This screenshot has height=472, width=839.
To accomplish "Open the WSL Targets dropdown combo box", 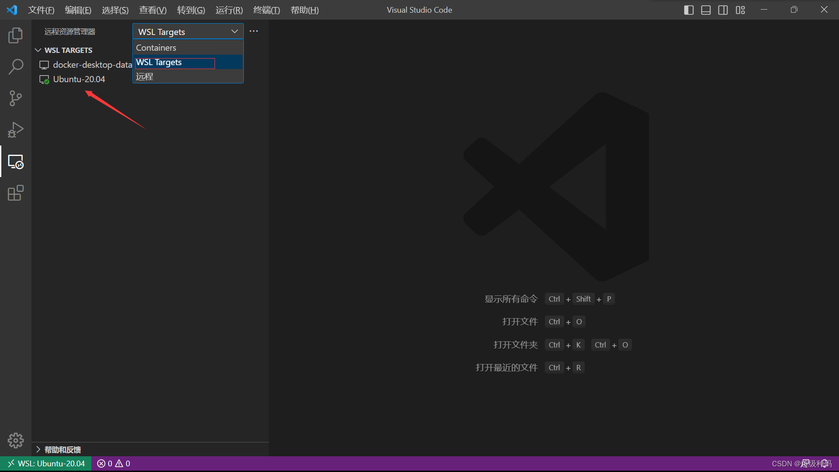I will pyautogui.click(x=187, y=31).
